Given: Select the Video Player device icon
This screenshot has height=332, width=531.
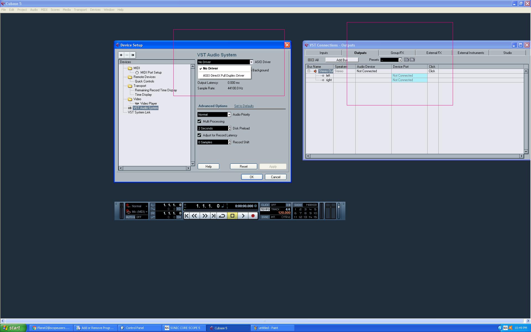Looking at the screenshot, I should (137, 103).
